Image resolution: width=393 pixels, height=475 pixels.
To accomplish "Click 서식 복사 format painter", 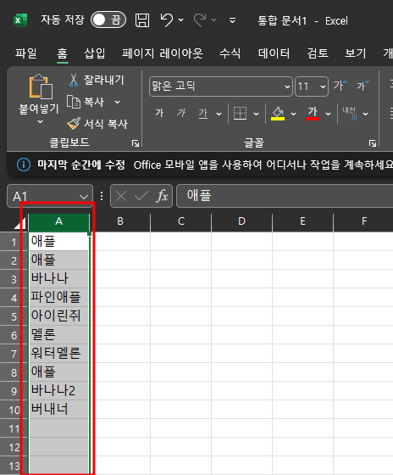I will 97,124.
